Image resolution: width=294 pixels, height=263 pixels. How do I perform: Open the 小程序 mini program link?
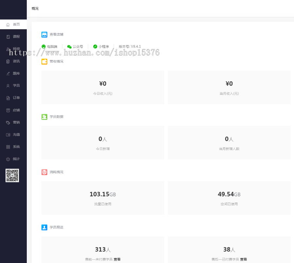pos(101,47)
